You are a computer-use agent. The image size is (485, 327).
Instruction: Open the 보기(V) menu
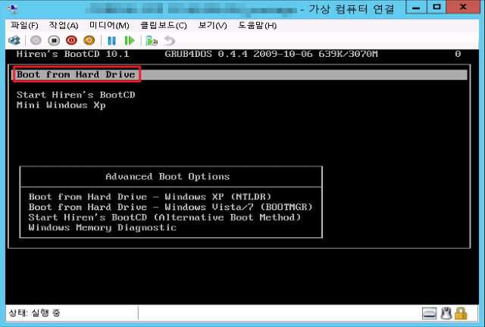point(212,25)
